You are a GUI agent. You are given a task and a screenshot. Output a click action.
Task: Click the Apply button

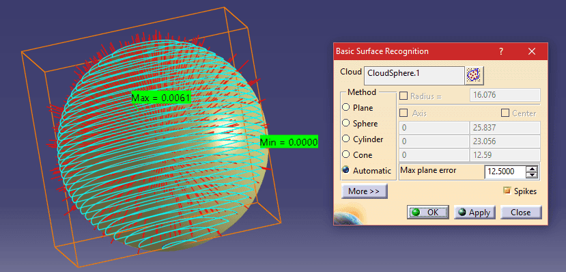(475, 212)
